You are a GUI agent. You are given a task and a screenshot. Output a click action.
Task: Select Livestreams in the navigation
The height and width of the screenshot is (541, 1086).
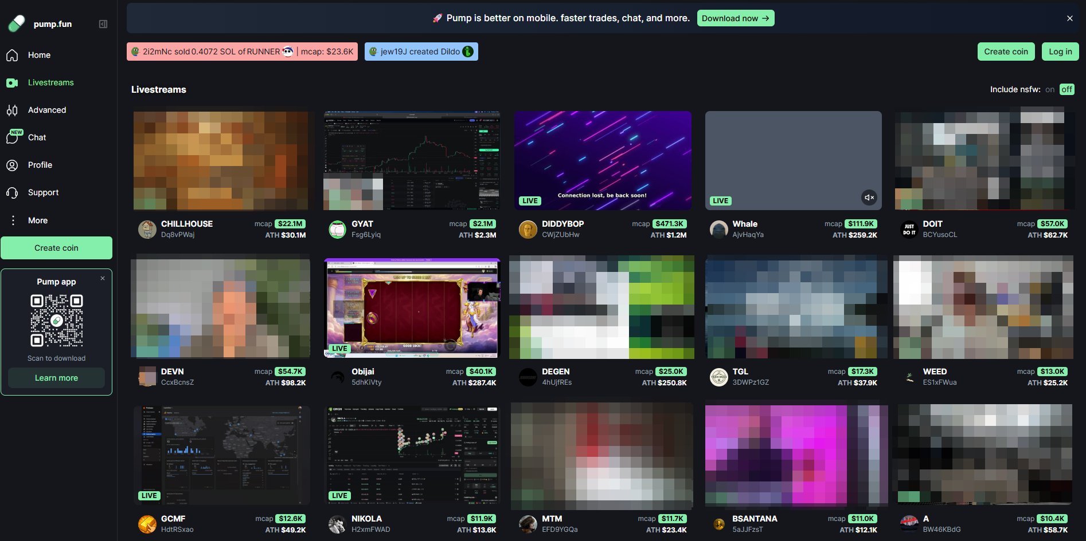(x=50, y=82)
